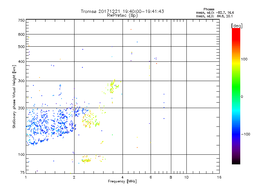Click the y-axis tick label '300'
The height and width of the screenshot is (193, 258).
[21, 81]
